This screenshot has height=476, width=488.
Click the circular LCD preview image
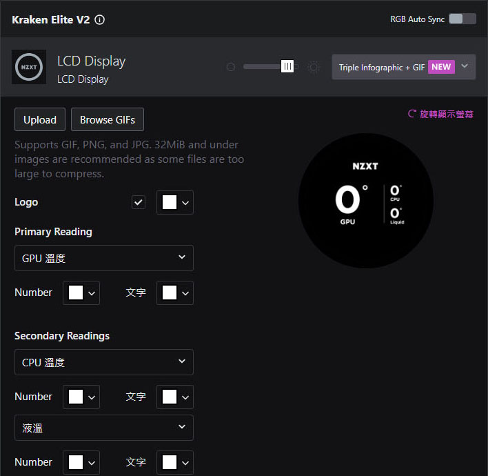click(x=366, y=200)
